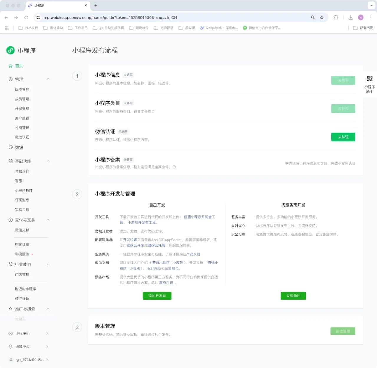
Task: Open 用户反馈 in sidebar
Action: [22, 118]
